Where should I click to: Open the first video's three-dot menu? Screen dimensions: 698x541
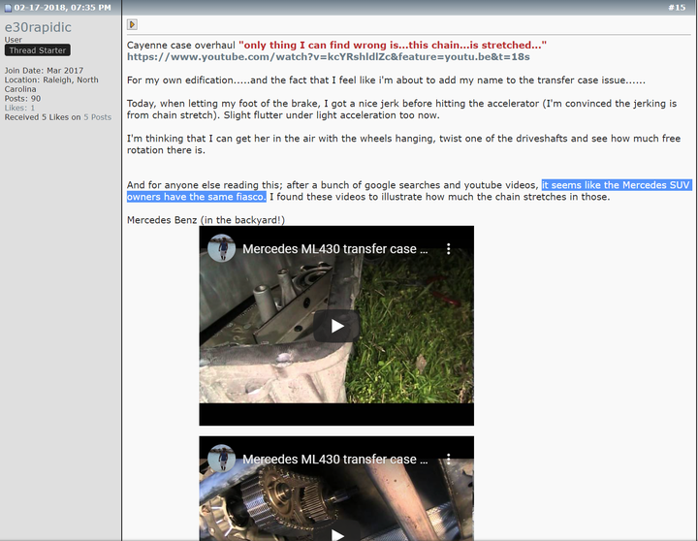pyautogui.click(x=448, y=249)
